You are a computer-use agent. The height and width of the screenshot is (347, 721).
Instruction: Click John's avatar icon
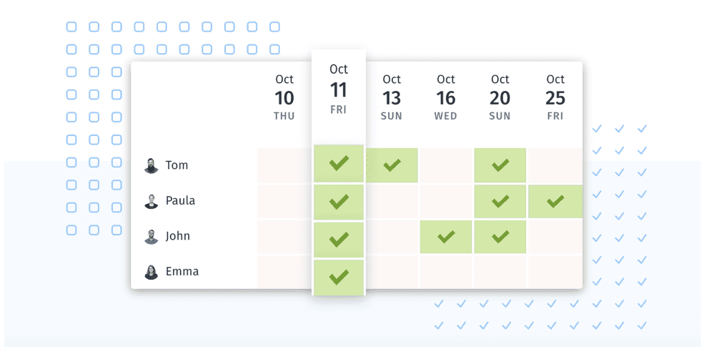click(x=151, y=237)
